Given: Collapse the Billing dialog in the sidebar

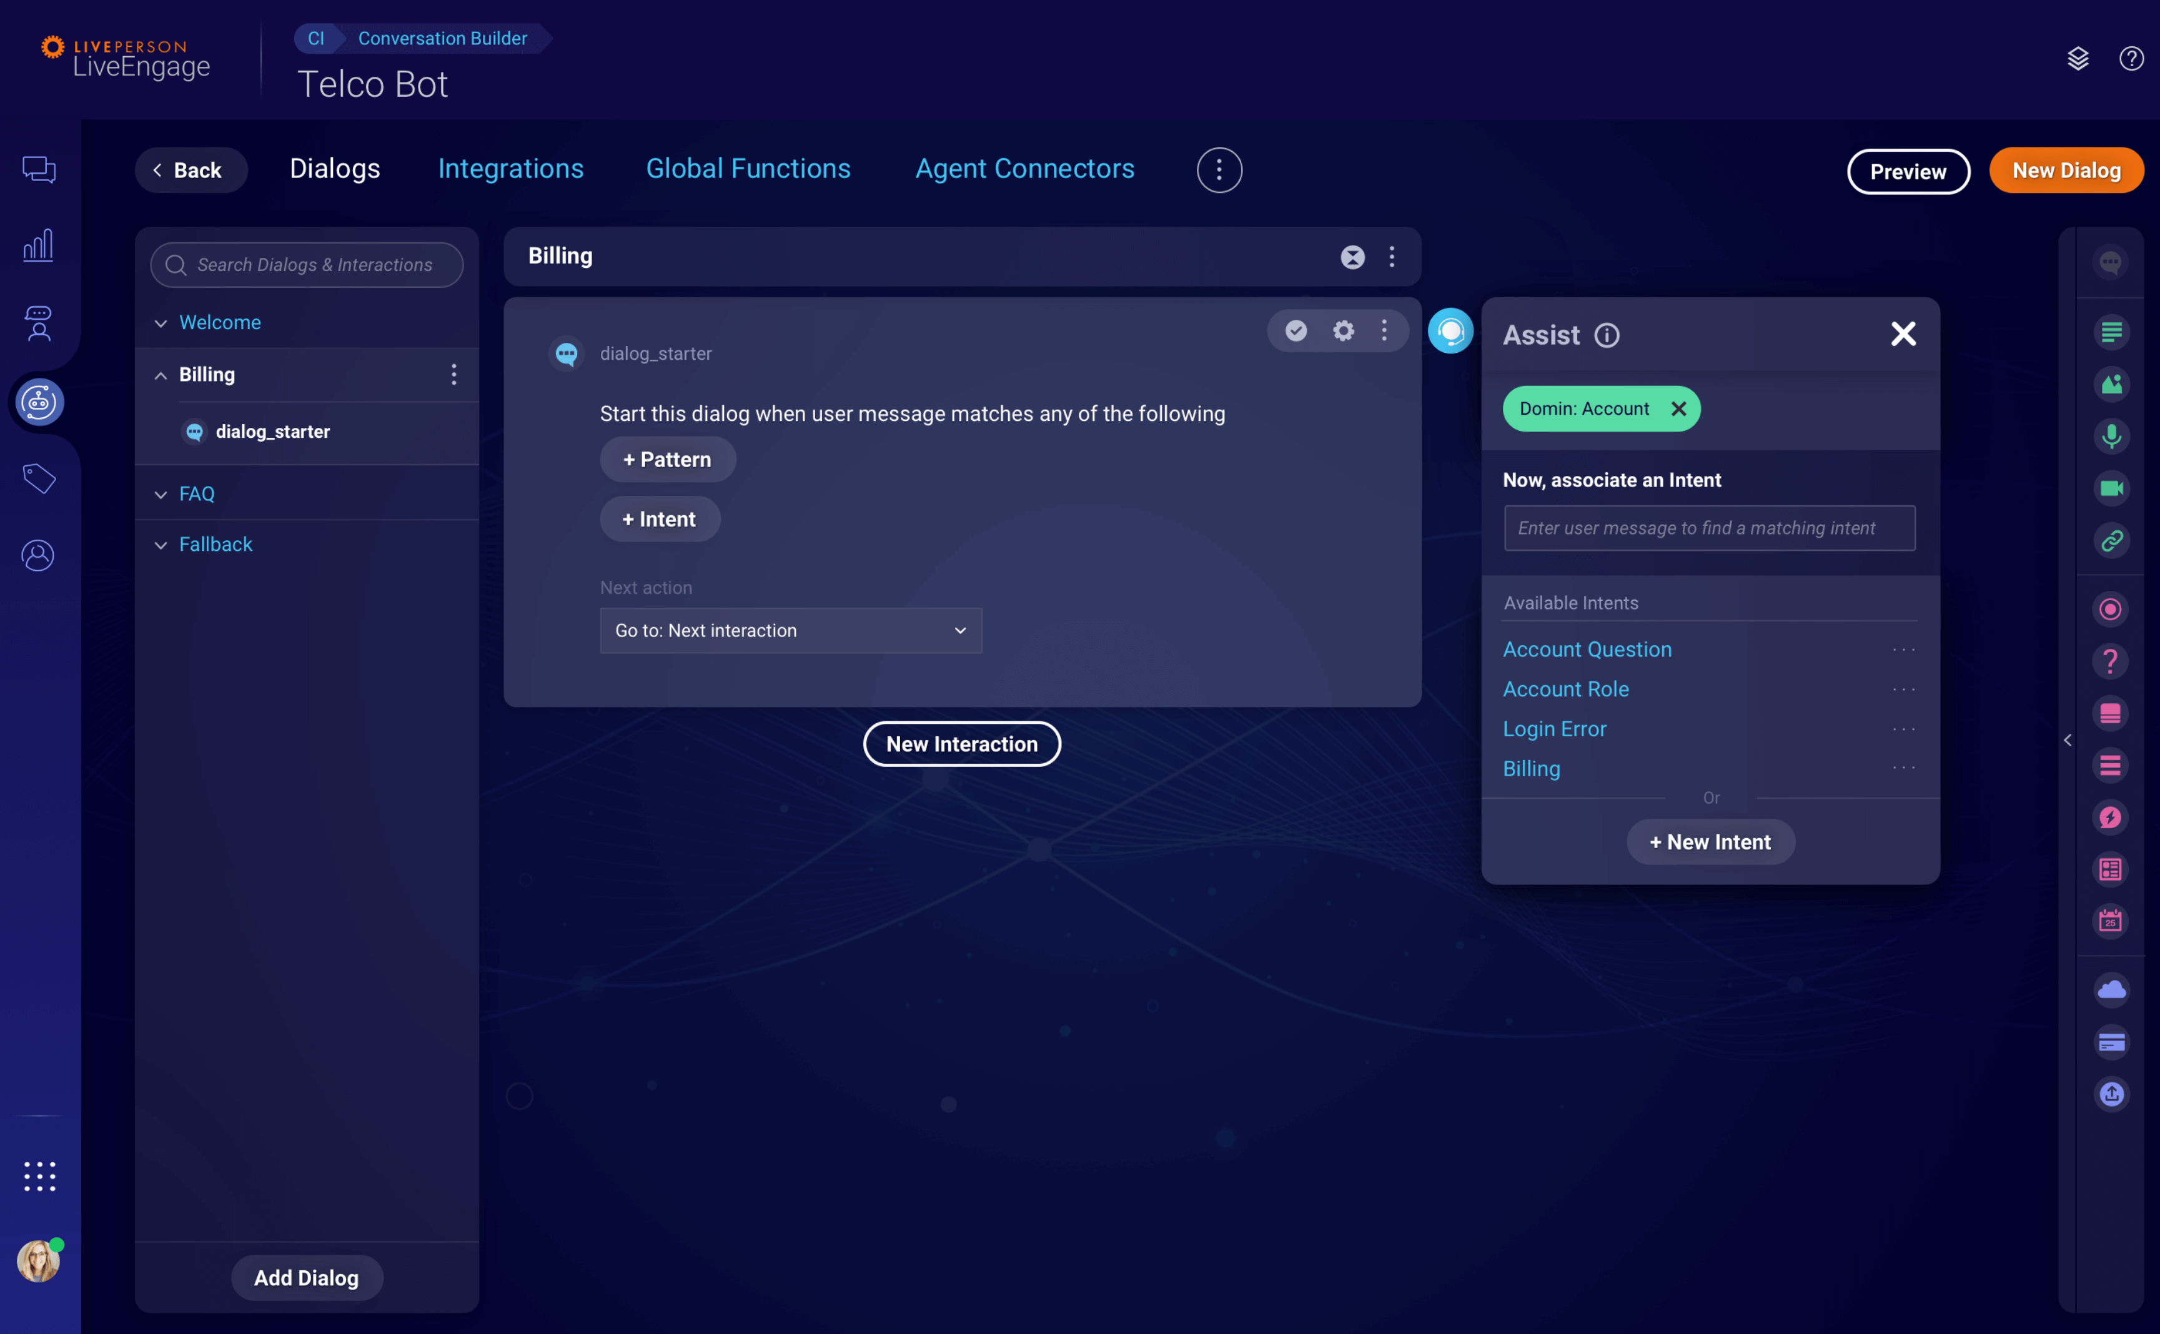Looking at the screenshot, I should click(161, 374).
